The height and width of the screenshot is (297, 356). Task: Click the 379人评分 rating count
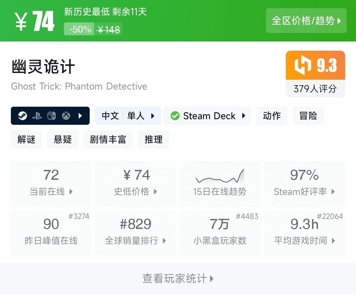315,89
